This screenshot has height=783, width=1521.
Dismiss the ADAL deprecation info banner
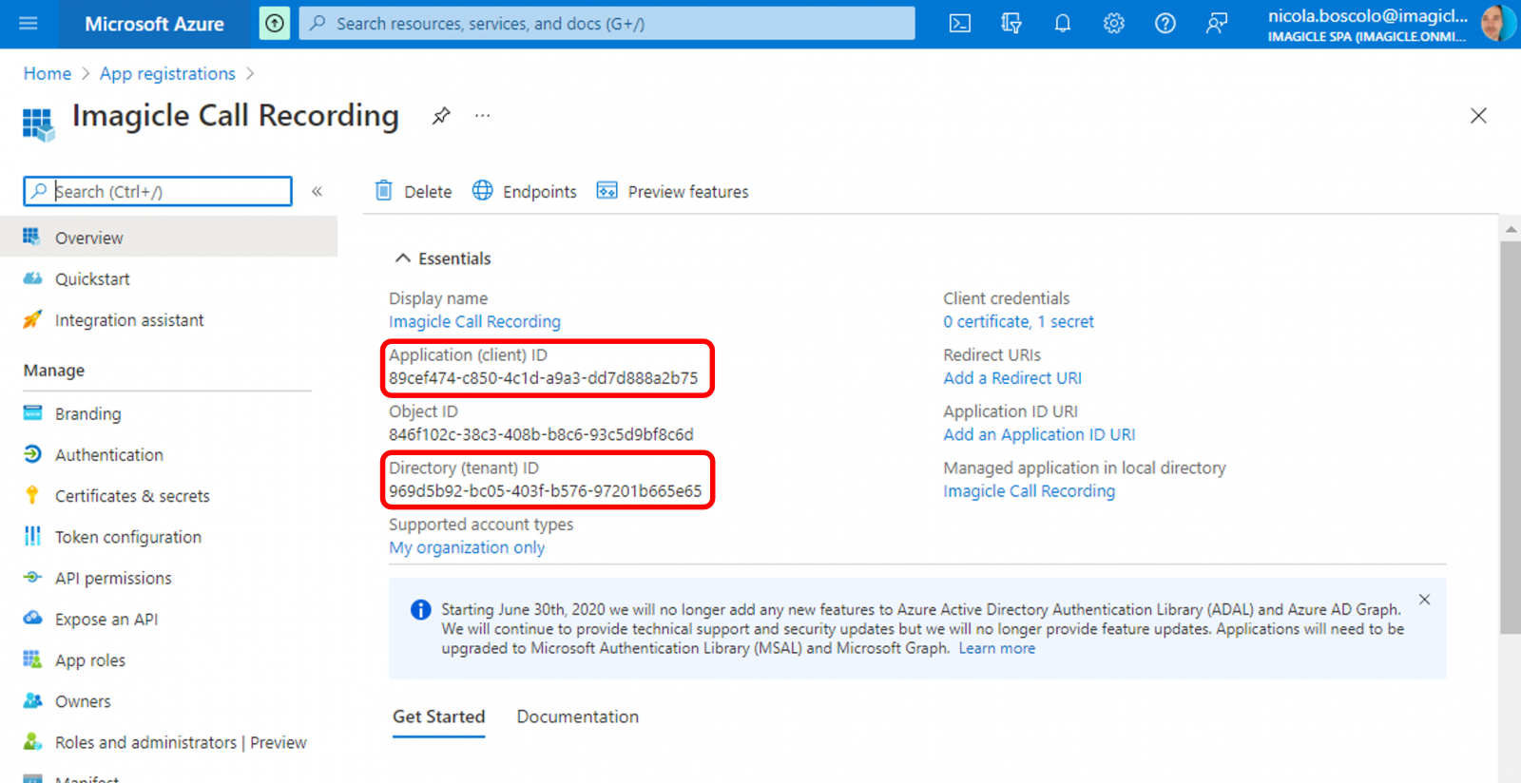1424,600
